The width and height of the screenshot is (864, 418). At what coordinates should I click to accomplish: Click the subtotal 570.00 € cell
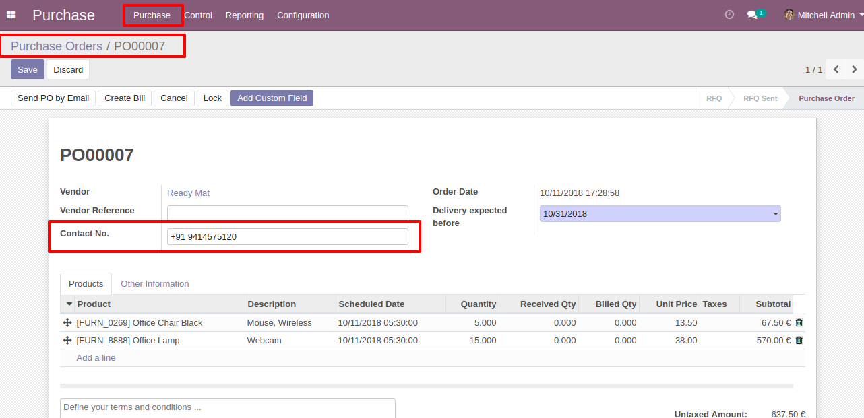coord(766,341)
